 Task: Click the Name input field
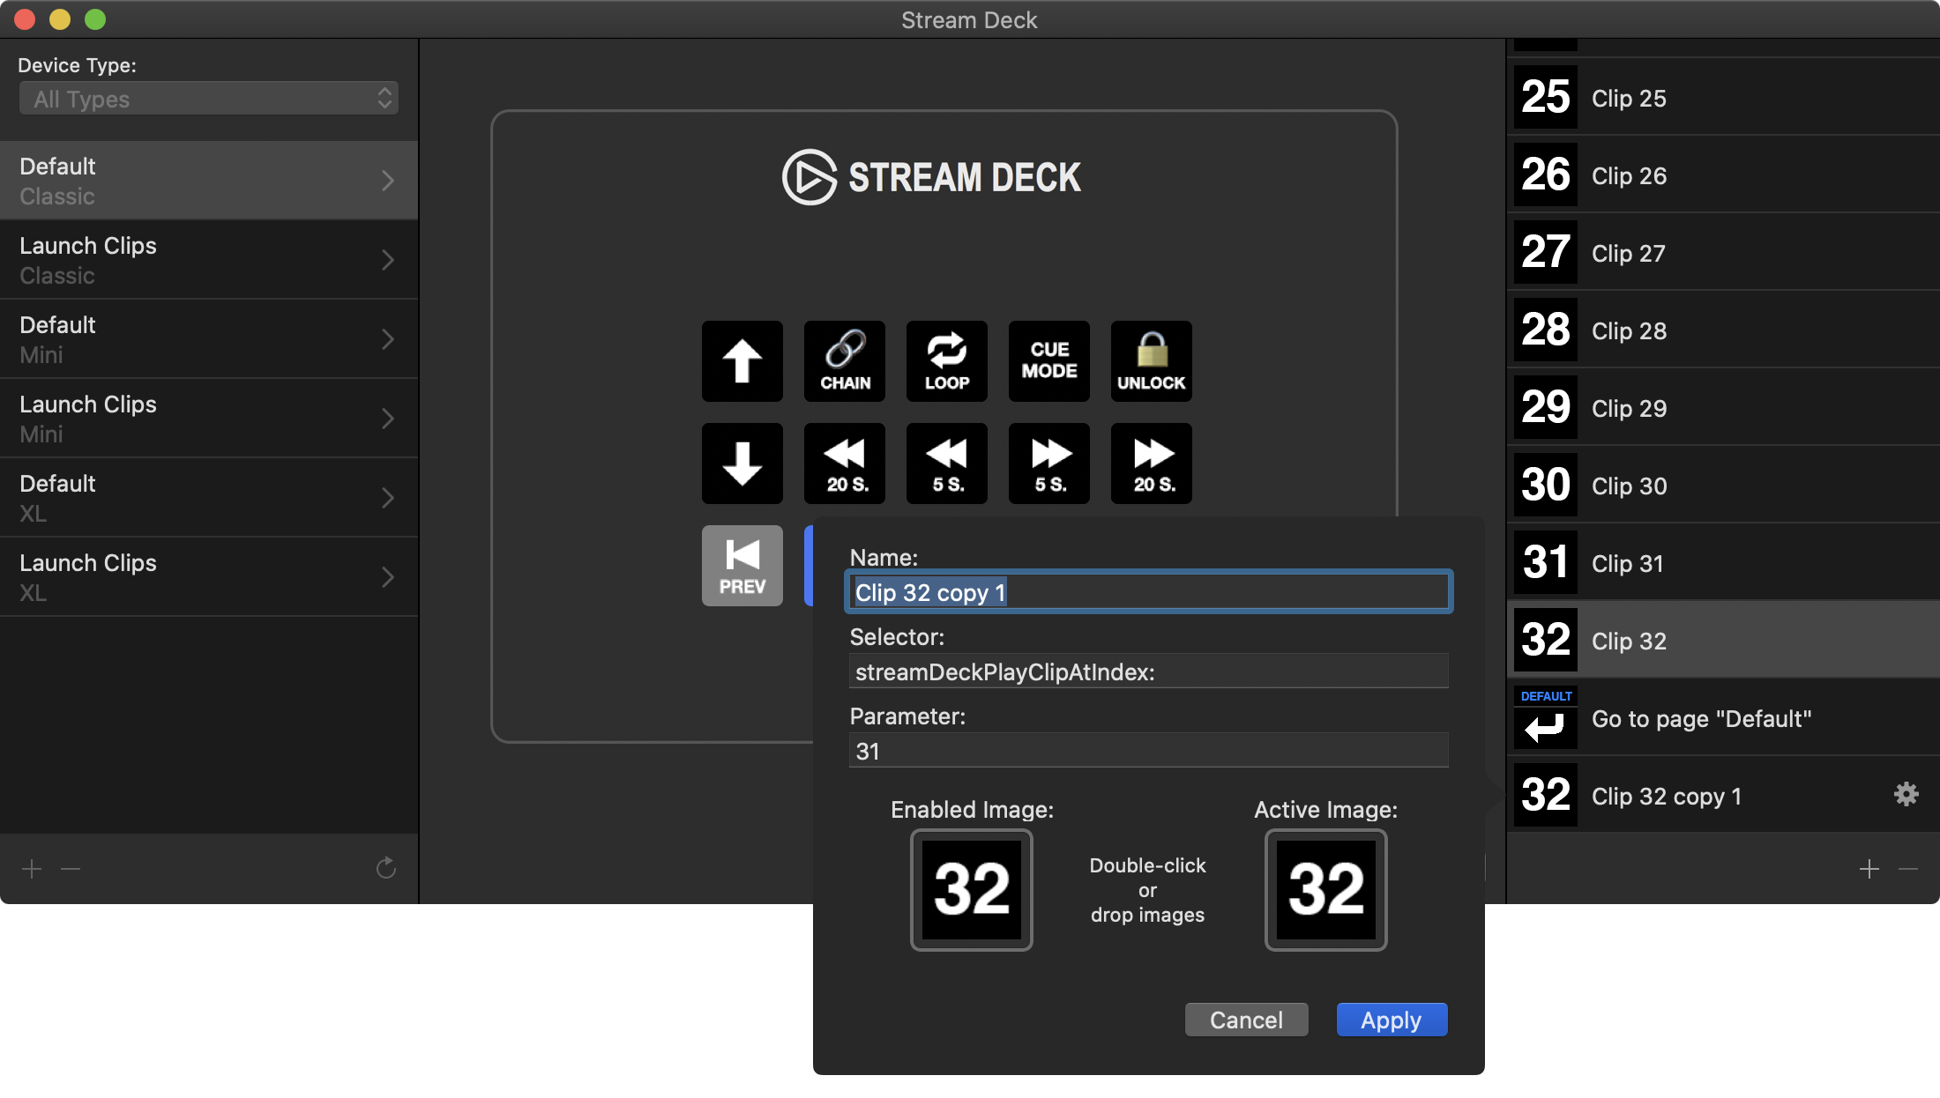[x=1148, y=592]
